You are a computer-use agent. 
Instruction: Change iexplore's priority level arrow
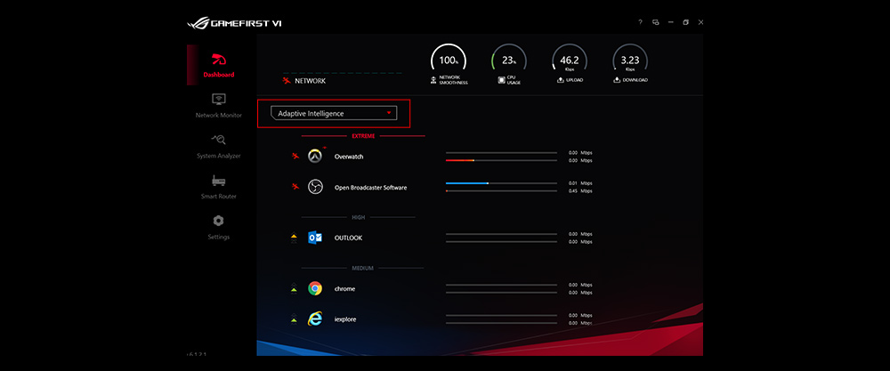[x=293, y=319]
